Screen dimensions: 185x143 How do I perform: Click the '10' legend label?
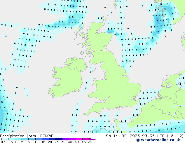pos(36,142)
